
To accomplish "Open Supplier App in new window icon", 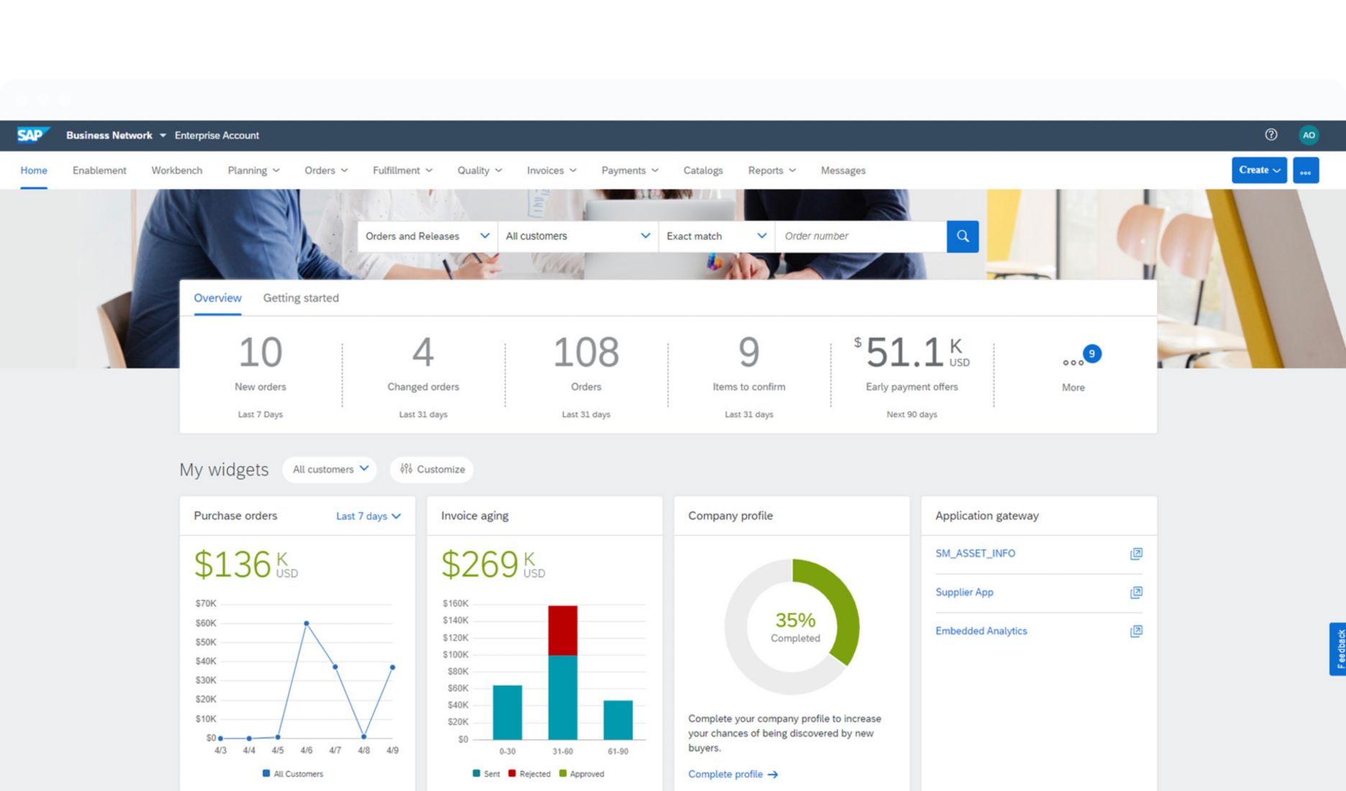I will [x=1137, y=593].
